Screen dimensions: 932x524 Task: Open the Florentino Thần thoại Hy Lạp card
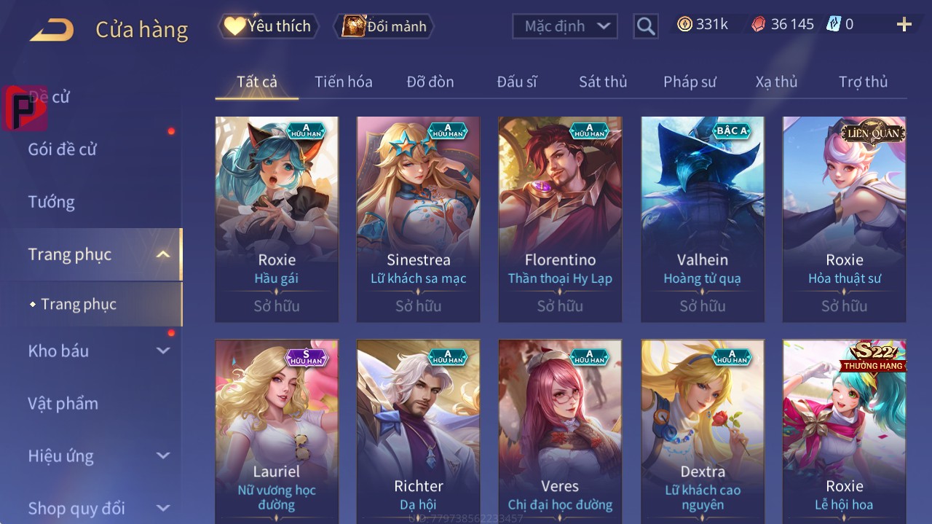click(560, 219)
